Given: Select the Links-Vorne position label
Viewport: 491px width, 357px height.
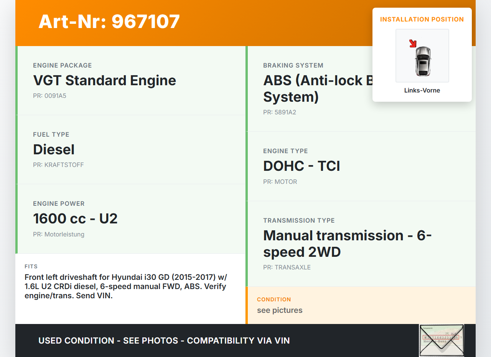Looking at the screenshot, I should [422, 91].
